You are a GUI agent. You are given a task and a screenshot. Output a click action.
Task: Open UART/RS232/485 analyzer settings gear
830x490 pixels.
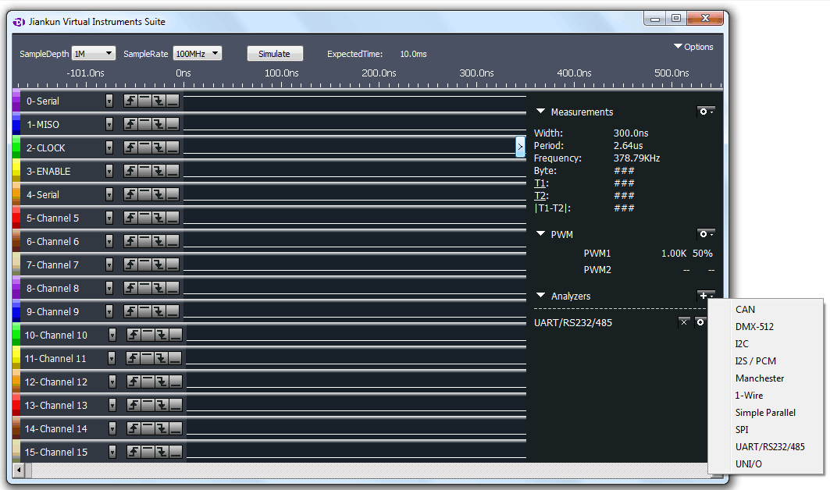pos(700,322)
